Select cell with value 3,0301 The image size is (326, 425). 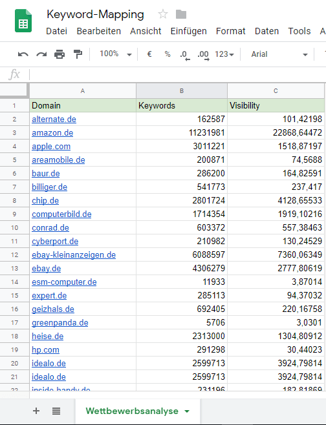[276, 322]
